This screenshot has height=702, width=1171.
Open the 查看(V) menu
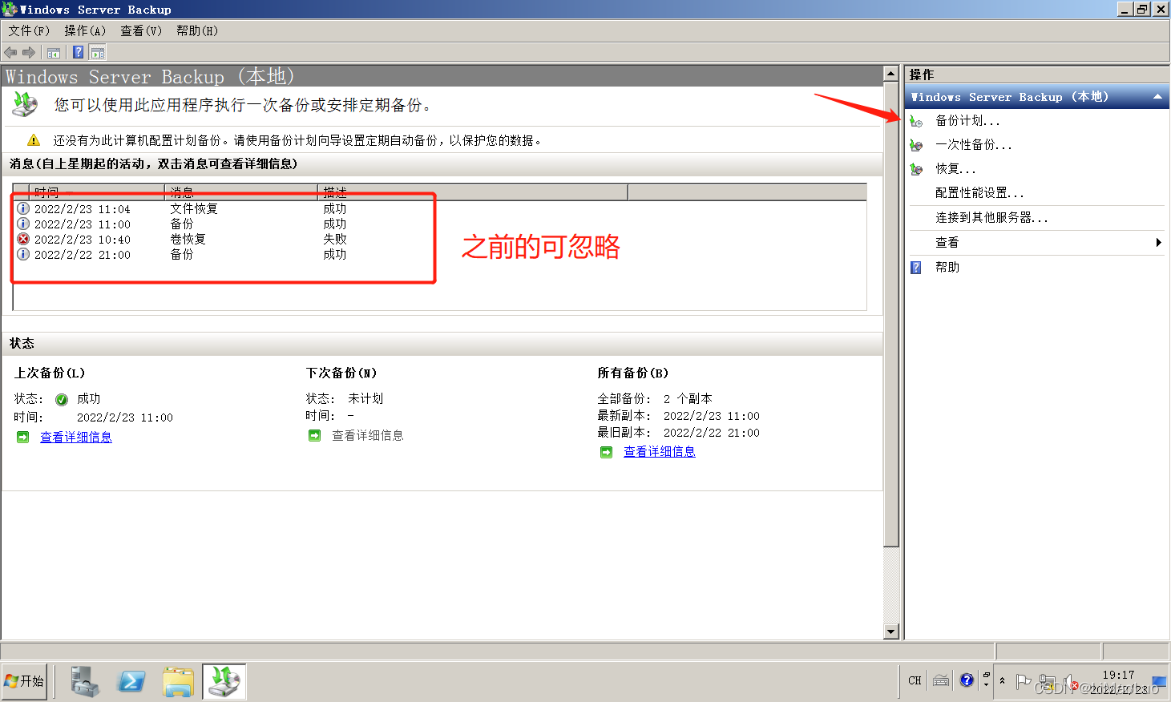[x=141, y=30]
